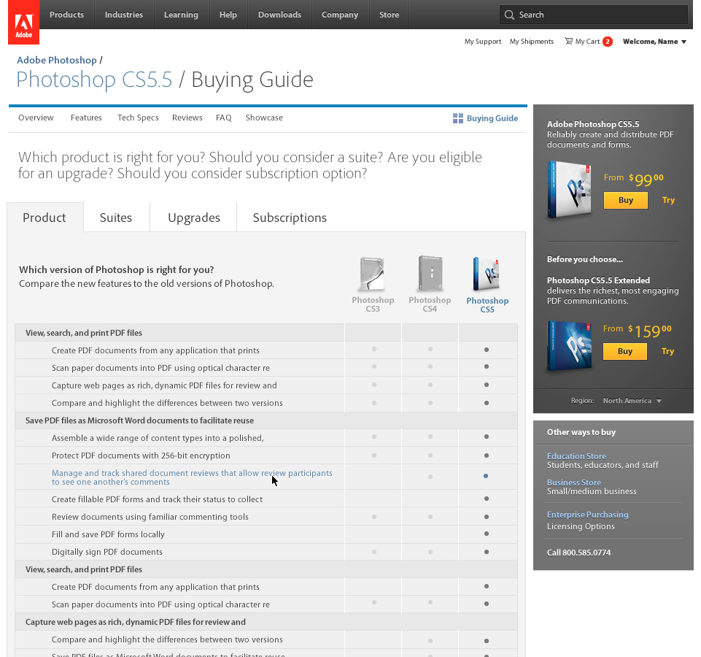The image size is (701, 657).
Task: Select the Photoshop CS4 box icon
Action: pos(430,274)
